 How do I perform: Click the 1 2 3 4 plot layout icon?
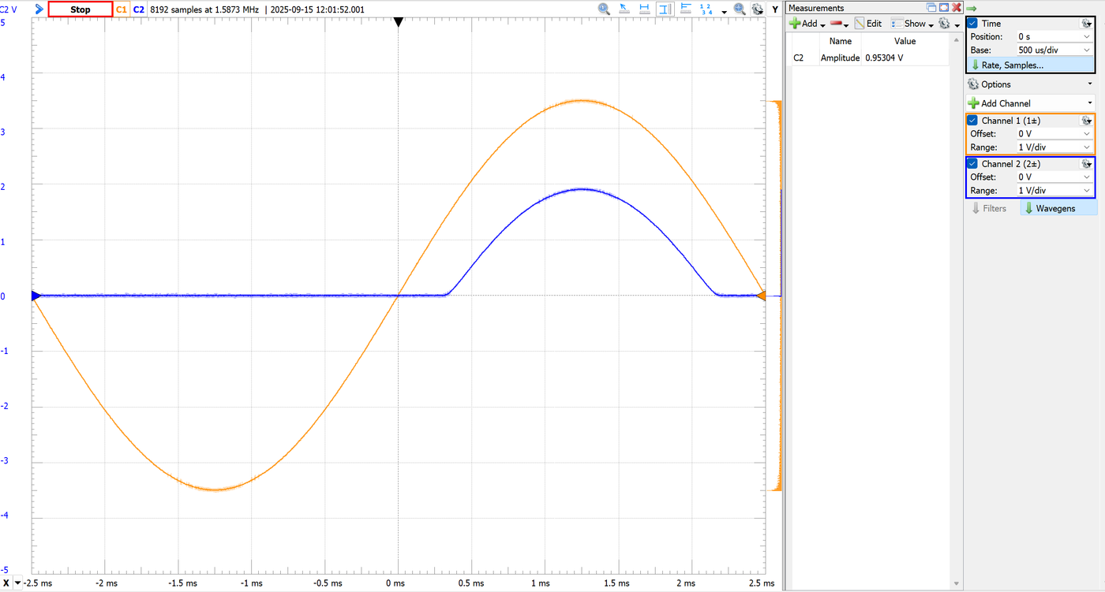[706, 9]
